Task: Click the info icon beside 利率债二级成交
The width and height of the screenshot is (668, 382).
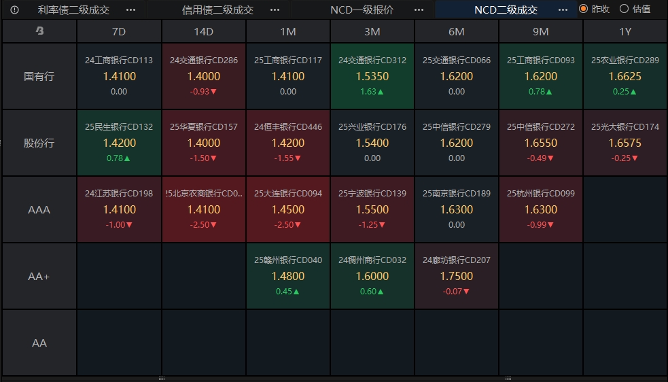Action: pyautogui.click(x=14, y=10)
